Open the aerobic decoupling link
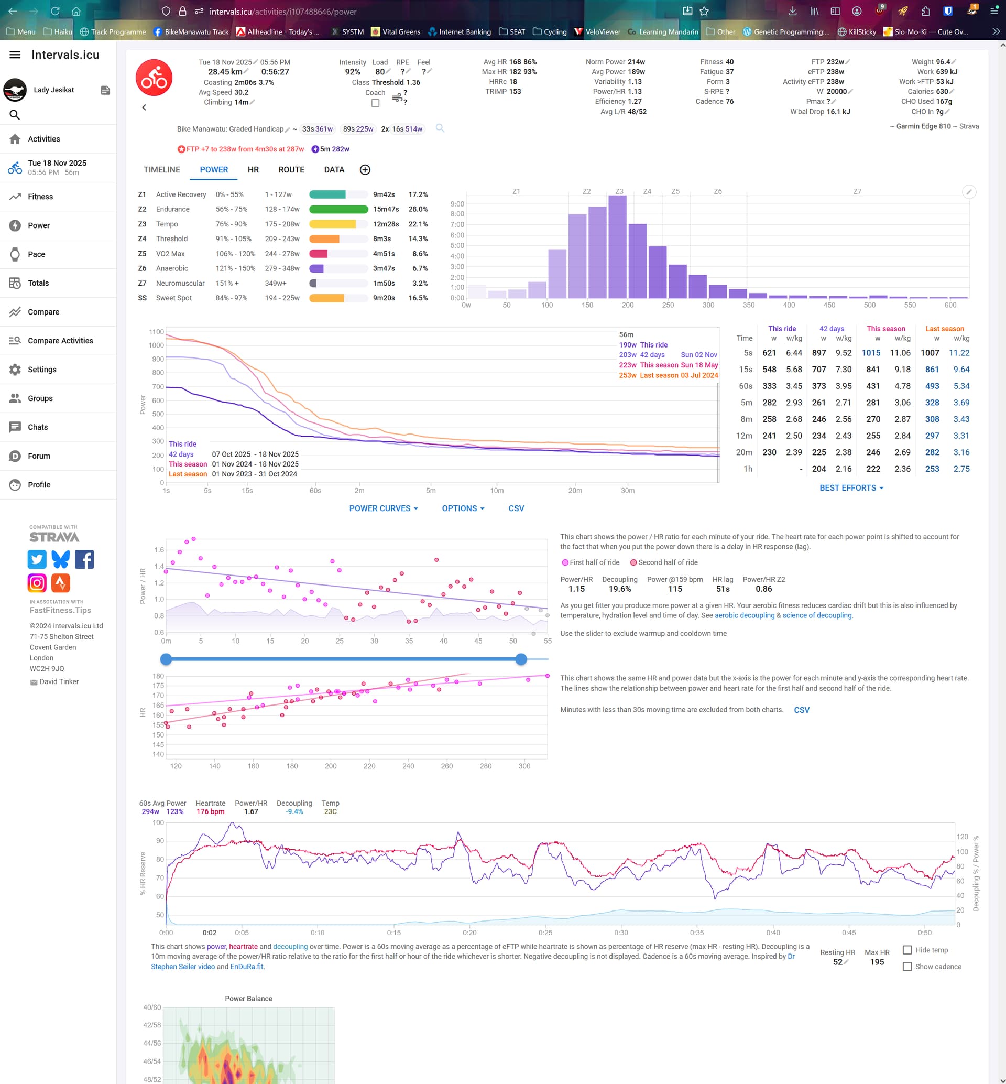 click(744, 615)
